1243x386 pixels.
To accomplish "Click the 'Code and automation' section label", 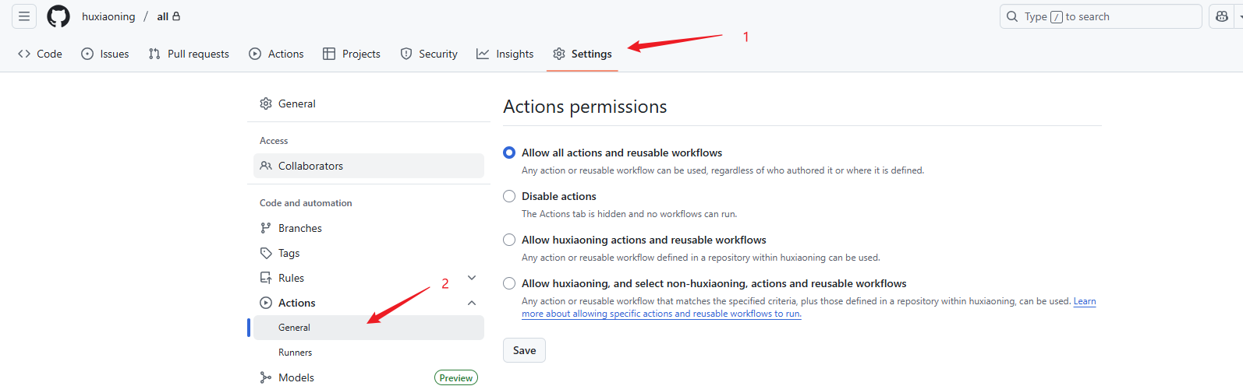I will [306, 203].
